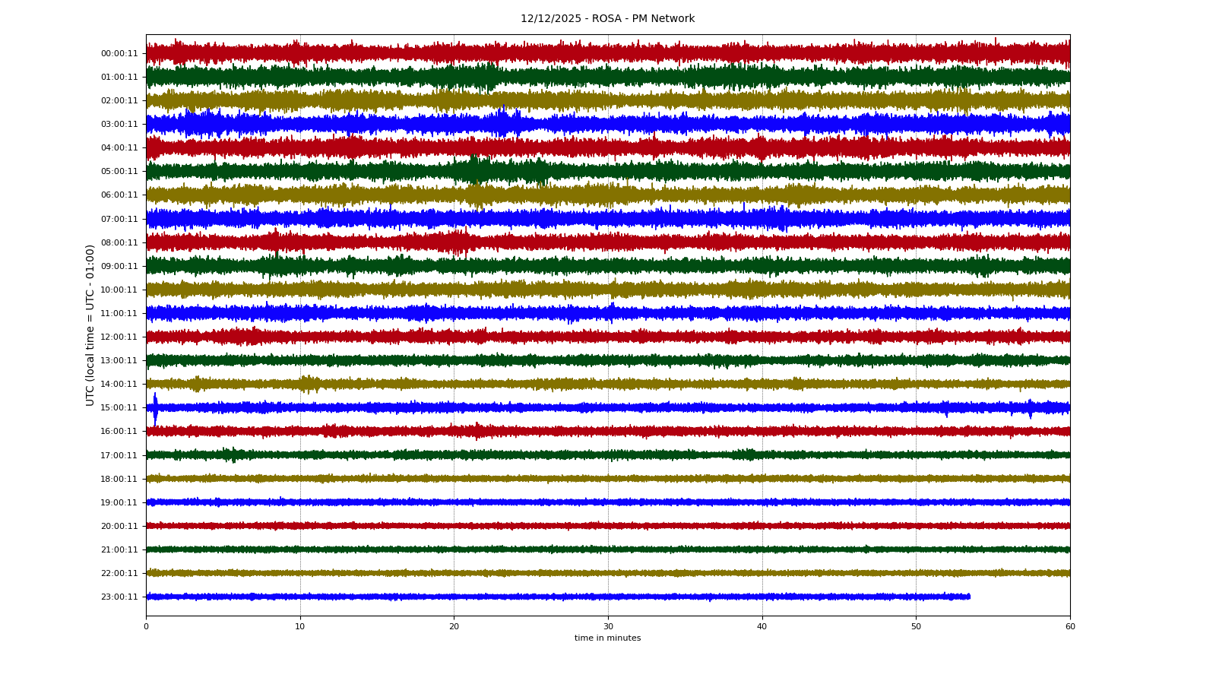Screen dimensions: 1216x684
Task: Select the 03:00:11 row label
Action: pyautogui.click(x=119, y=125)
